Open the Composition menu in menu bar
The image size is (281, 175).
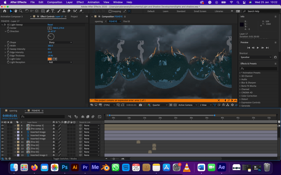(55, 2)
